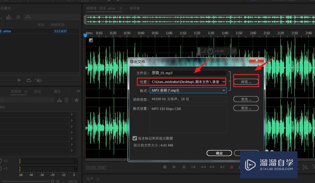Viewport: 315px width, 183px height.
Task: Click the 1:00 mark on time ruler
Action: [169, 33]
